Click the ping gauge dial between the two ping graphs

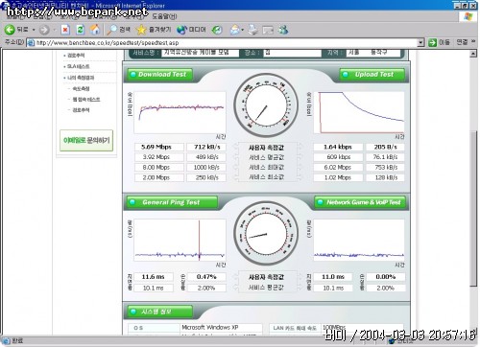pos(266,234)
